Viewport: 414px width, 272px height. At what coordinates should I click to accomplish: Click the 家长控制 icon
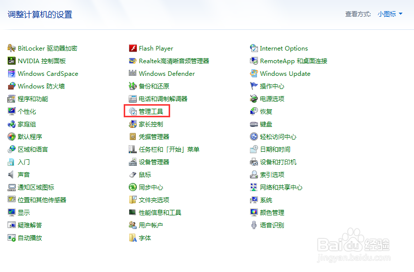[x=133, y=124]
